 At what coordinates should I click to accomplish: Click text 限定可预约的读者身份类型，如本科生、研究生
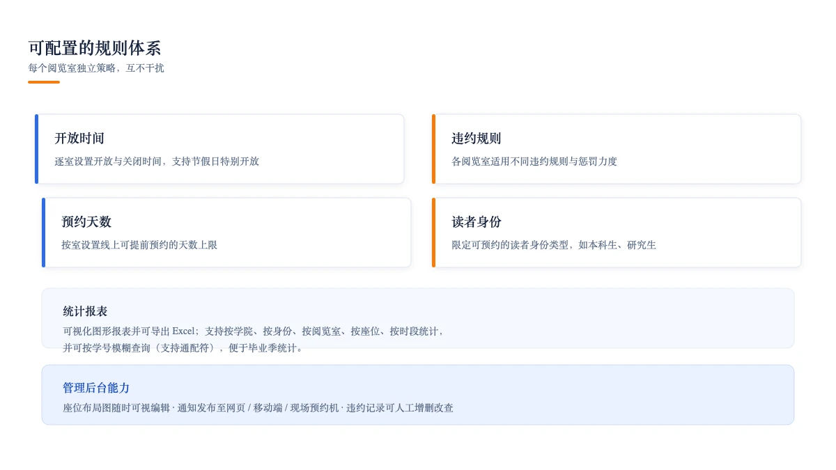tap(554, 245)
